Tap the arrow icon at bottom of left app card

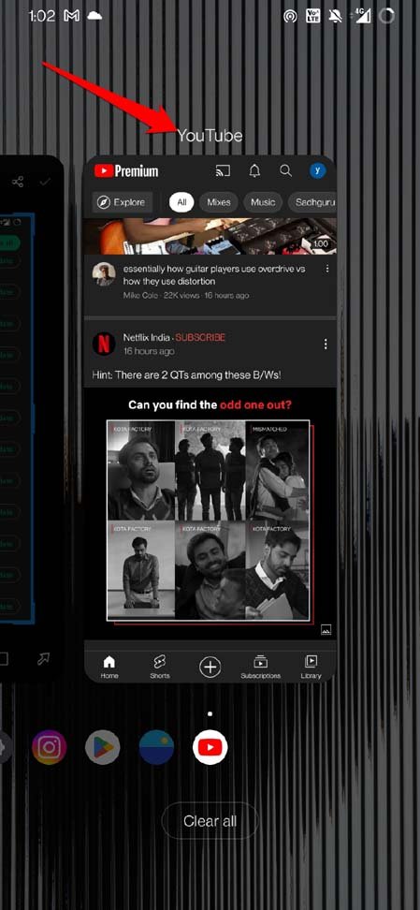44,659
